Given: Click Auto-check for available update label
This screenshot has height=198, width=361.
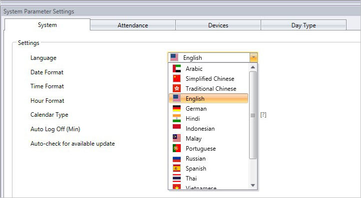Looking at the screenshot, I should (72, 144).
